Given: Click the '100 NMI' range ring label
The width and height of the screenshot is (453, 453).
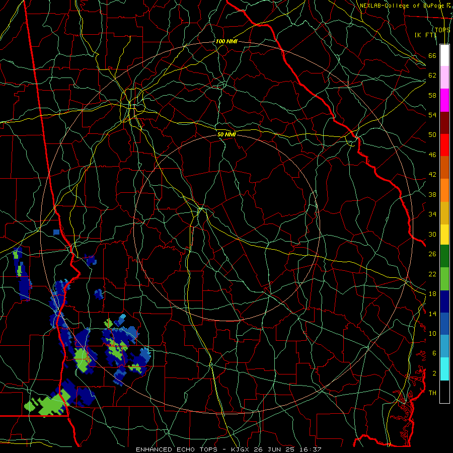Looking at the screenshot, I should coord(226,41).
